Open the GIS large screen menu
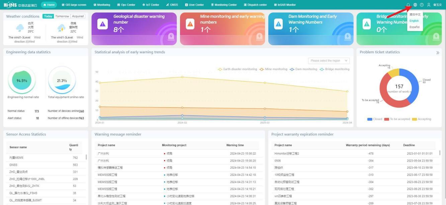This screenshot has width=446, height=205. pyautogui.click(x=74, y=5)
